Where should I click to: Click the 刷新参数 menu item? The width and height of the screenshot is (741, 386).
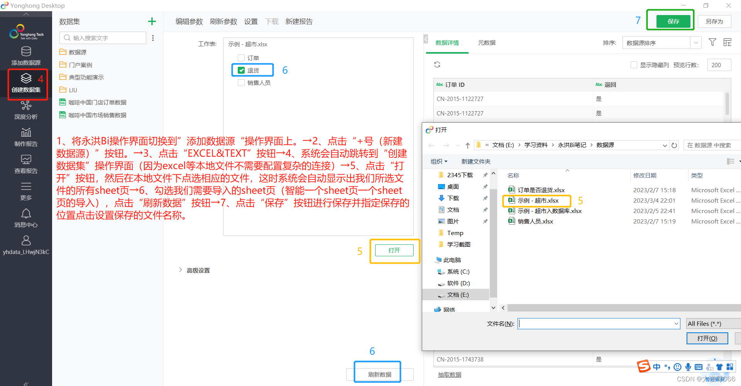(x=223, y=22)
